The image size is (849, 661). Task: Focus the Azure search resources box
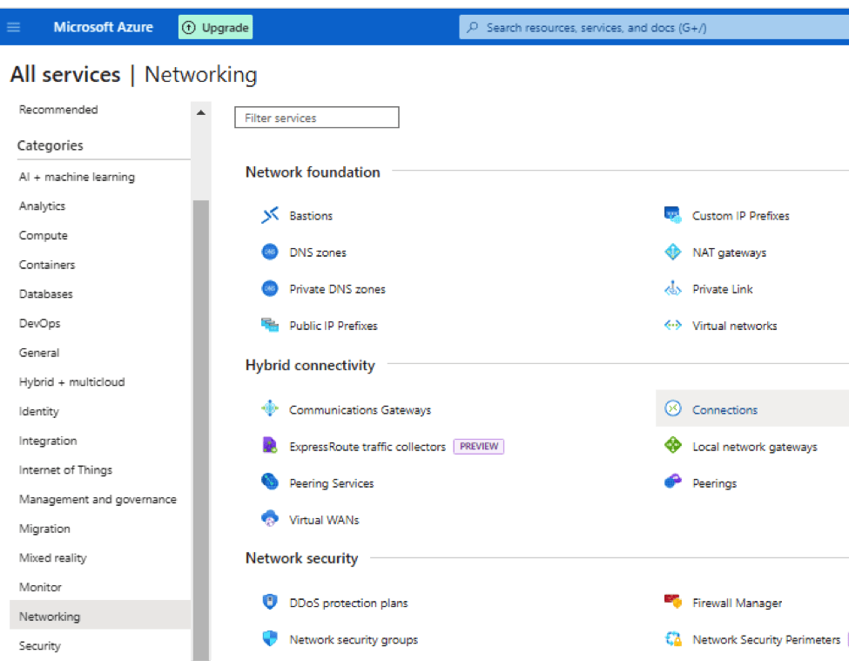coord(653,28)
